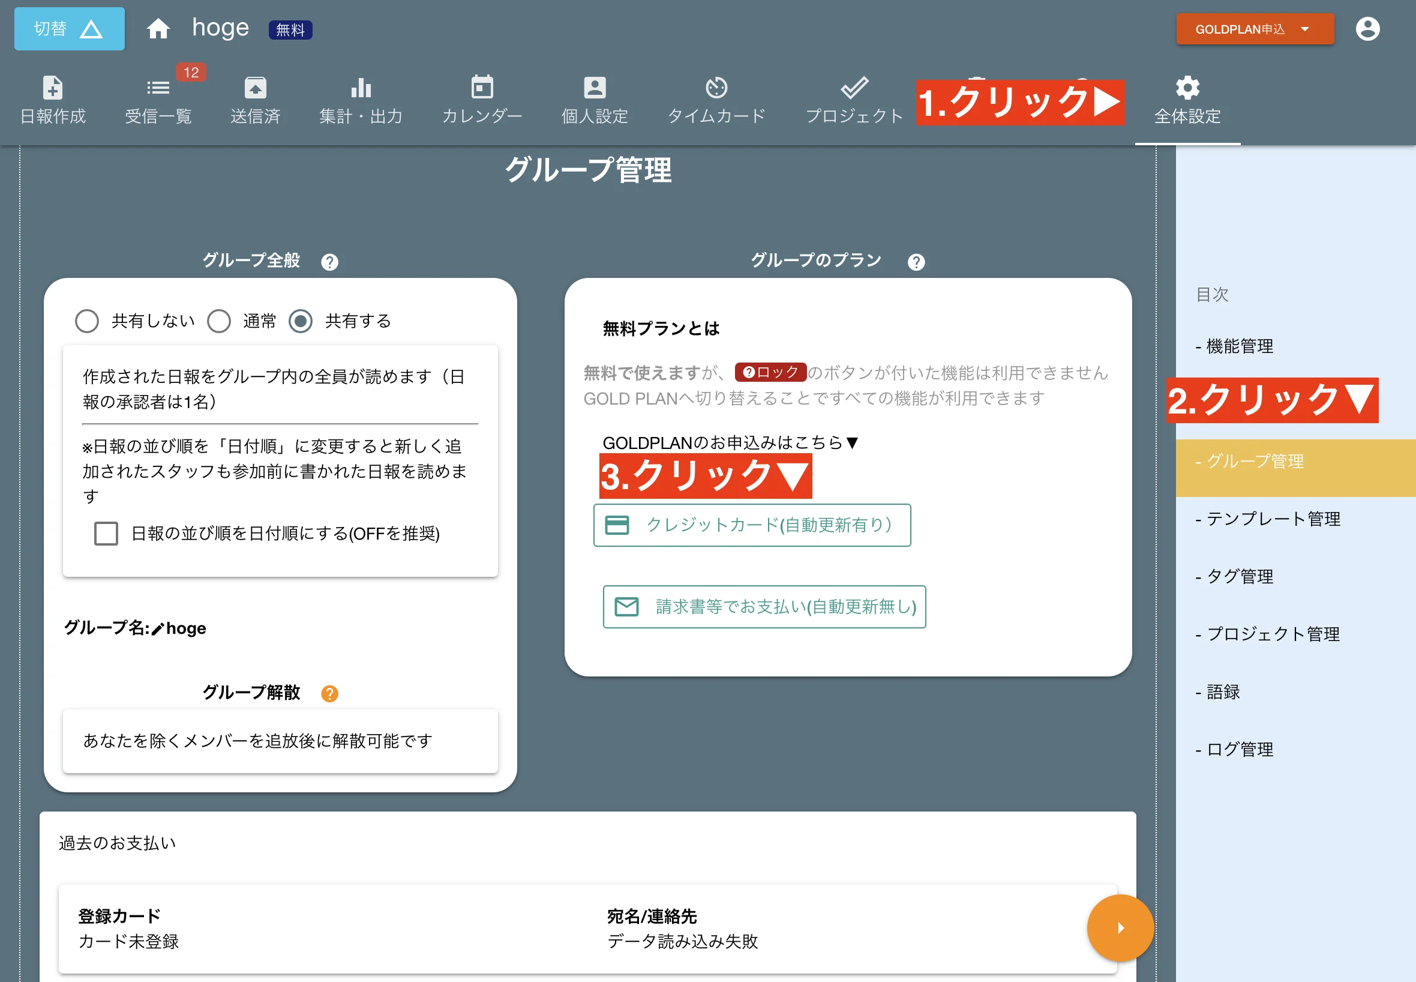Open the 集計・出力 bar chart icon
Screen dimensions: 1416x982
[361, 88]
